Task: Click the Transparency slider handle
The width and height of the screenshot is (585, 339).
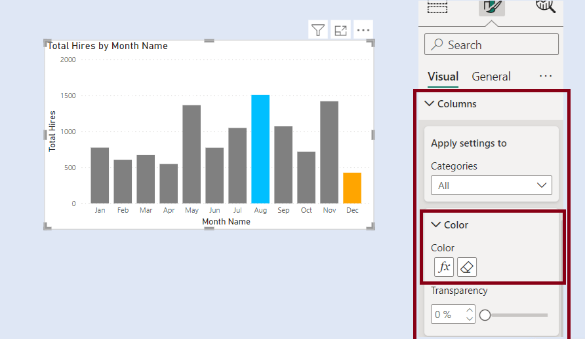Action: 485,315
